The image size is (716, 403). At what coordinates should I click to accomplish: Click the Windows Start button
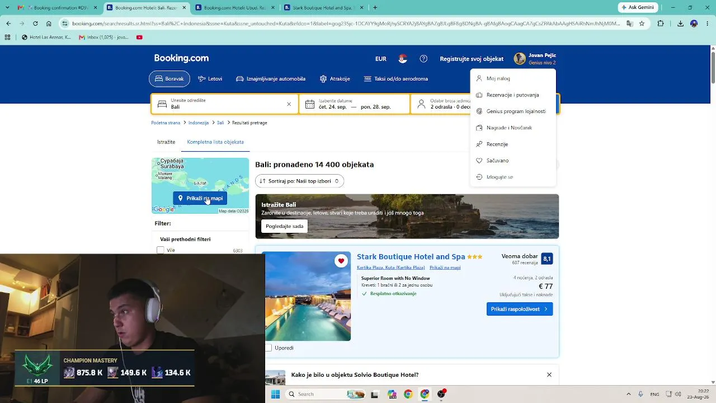tap(275, 394)
